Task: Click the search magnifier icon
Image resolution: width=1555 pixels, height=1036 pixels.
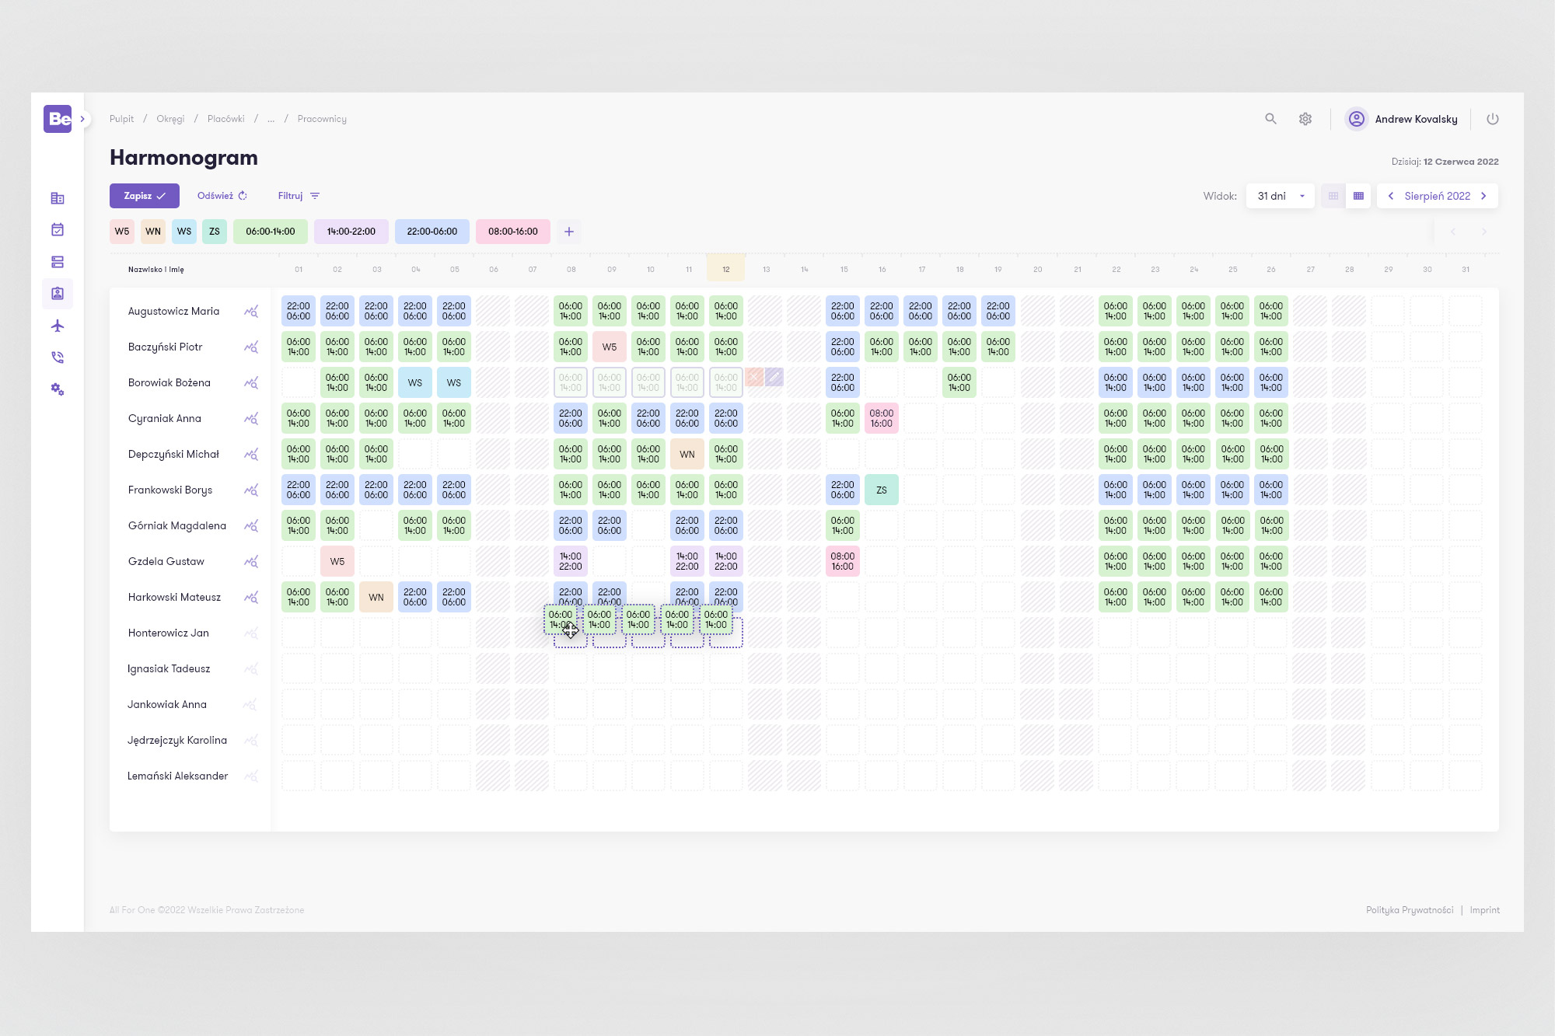Action: [x=1270, y=119]
